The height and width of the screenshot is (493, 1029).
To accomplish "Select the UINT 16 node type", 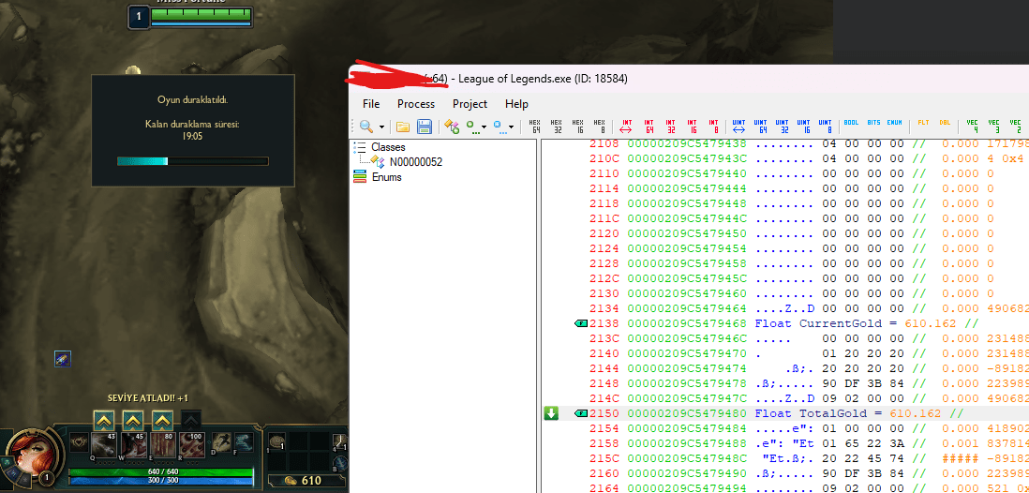I will coord(804,126).
